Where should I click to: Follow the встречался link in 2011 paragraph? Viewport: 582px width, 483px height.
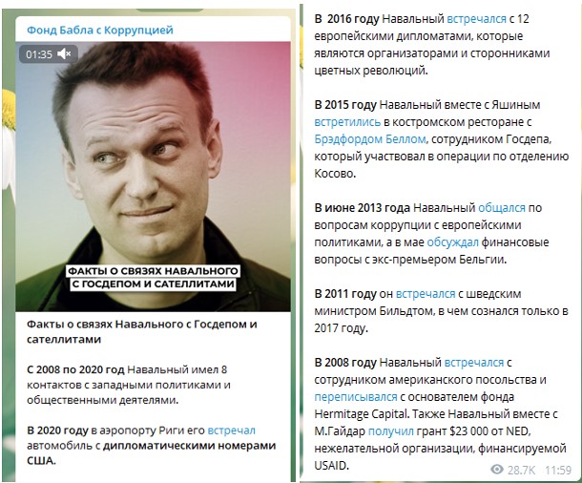(426, 294)
